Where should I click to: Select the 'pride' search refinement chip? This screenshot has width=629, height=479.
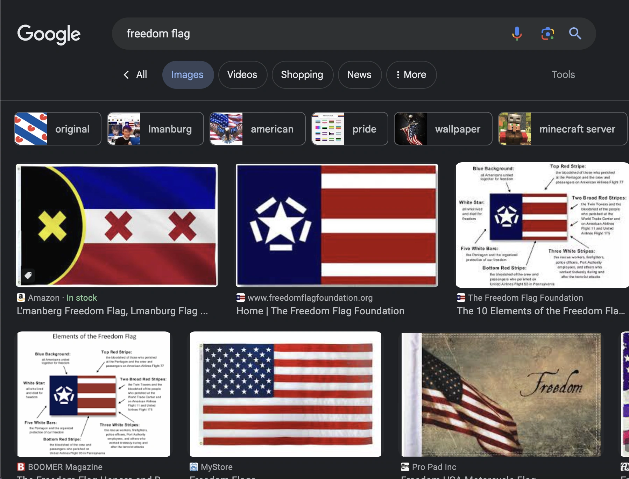[349, 129]
